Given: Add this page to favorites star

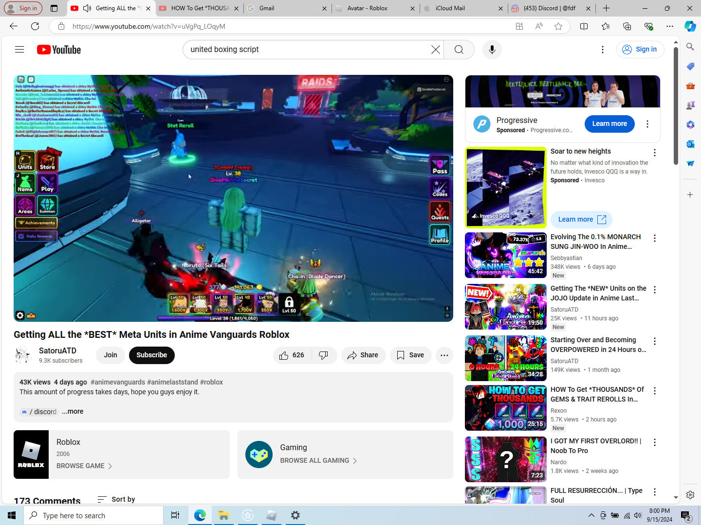Looking at the screenshot, I should tap(558, 26).
